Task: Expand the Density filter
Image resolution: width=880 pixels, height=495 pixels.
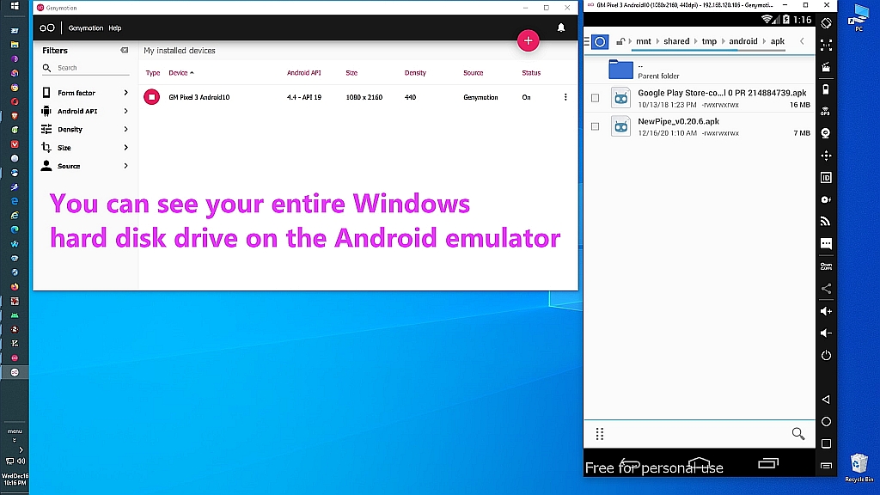Action: (x=85, y=129)
